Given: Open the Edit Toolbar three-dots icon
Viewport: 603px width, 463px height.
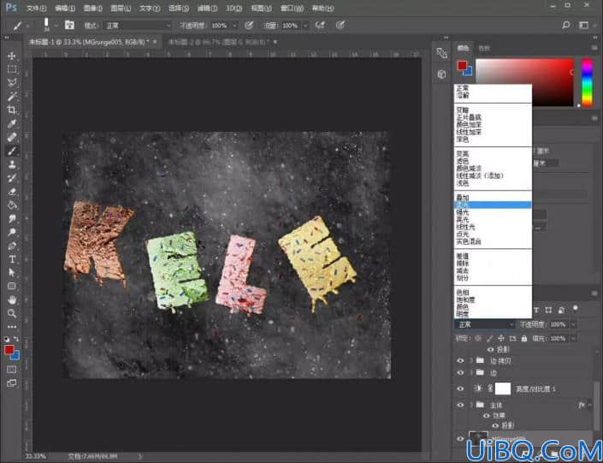Looking at the screenshot, I should tap(12, 327).
